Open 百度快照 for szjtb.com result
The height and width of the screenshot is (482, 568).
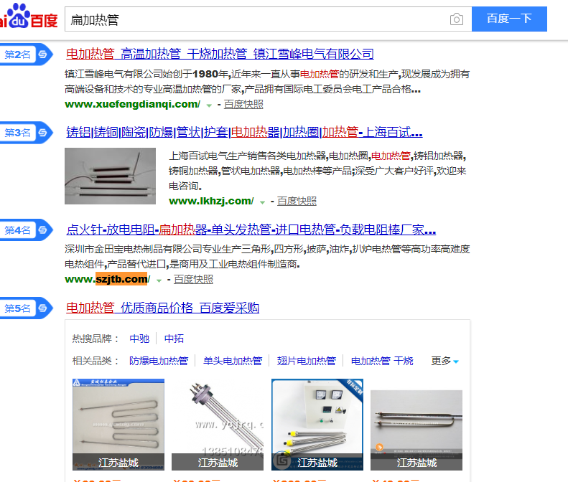point(193,279)
